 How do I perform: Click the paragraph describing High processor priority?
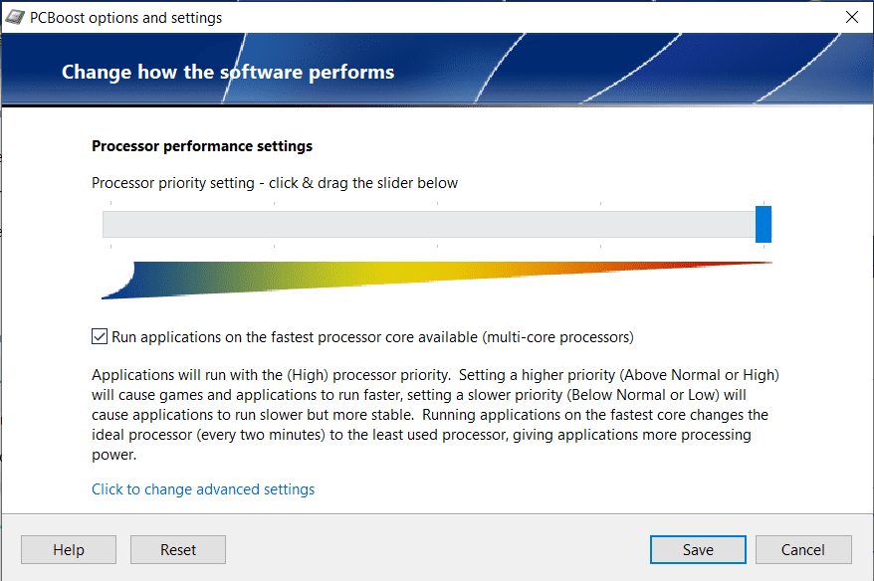pyautogui.click(x=435, y=414)
